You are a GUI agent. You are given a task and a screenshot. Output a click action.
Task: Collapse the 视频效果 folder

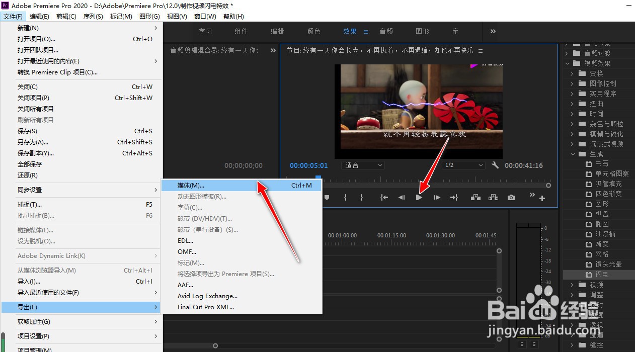(567, 63)
